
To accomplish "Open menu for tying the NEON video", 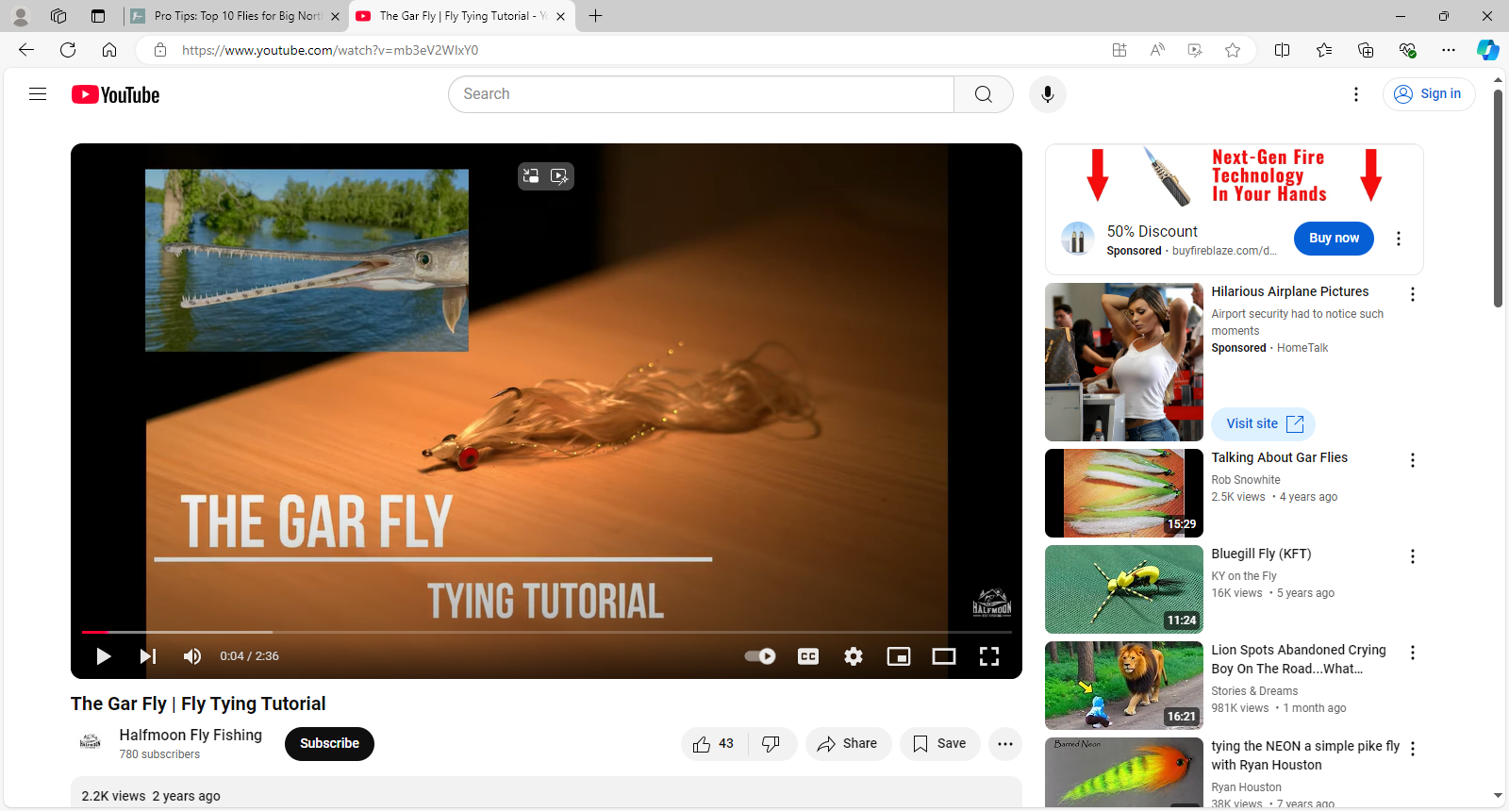I will [1413, 749].
